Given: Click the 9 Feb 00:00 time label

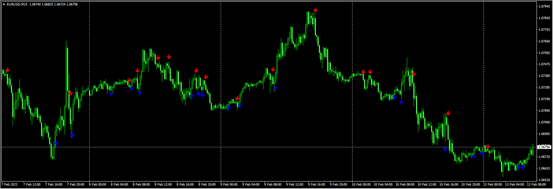Looking at the screenshot, I should [x=229, y=185].
